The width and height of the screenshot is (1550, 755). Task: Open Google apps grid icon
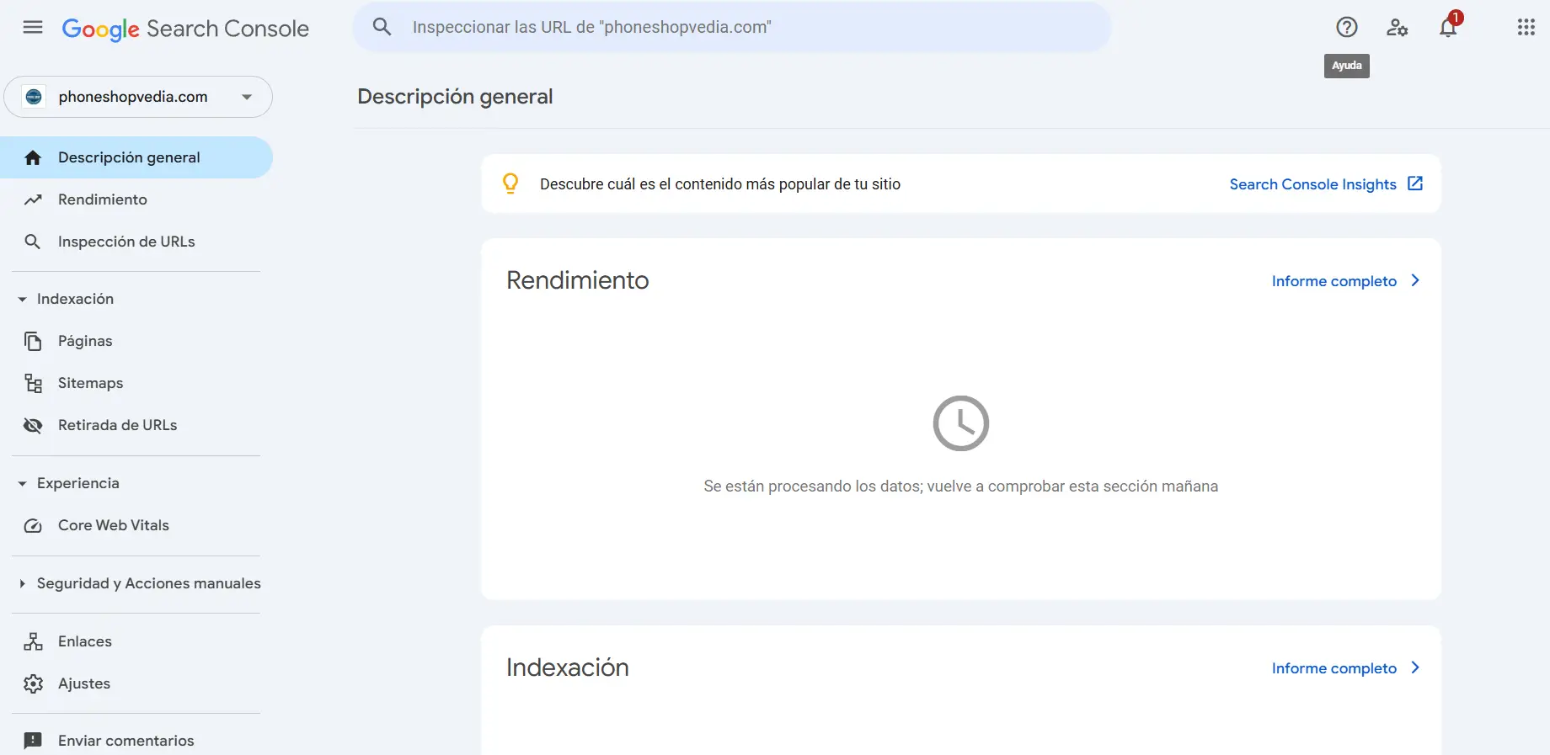[1526, 28]
